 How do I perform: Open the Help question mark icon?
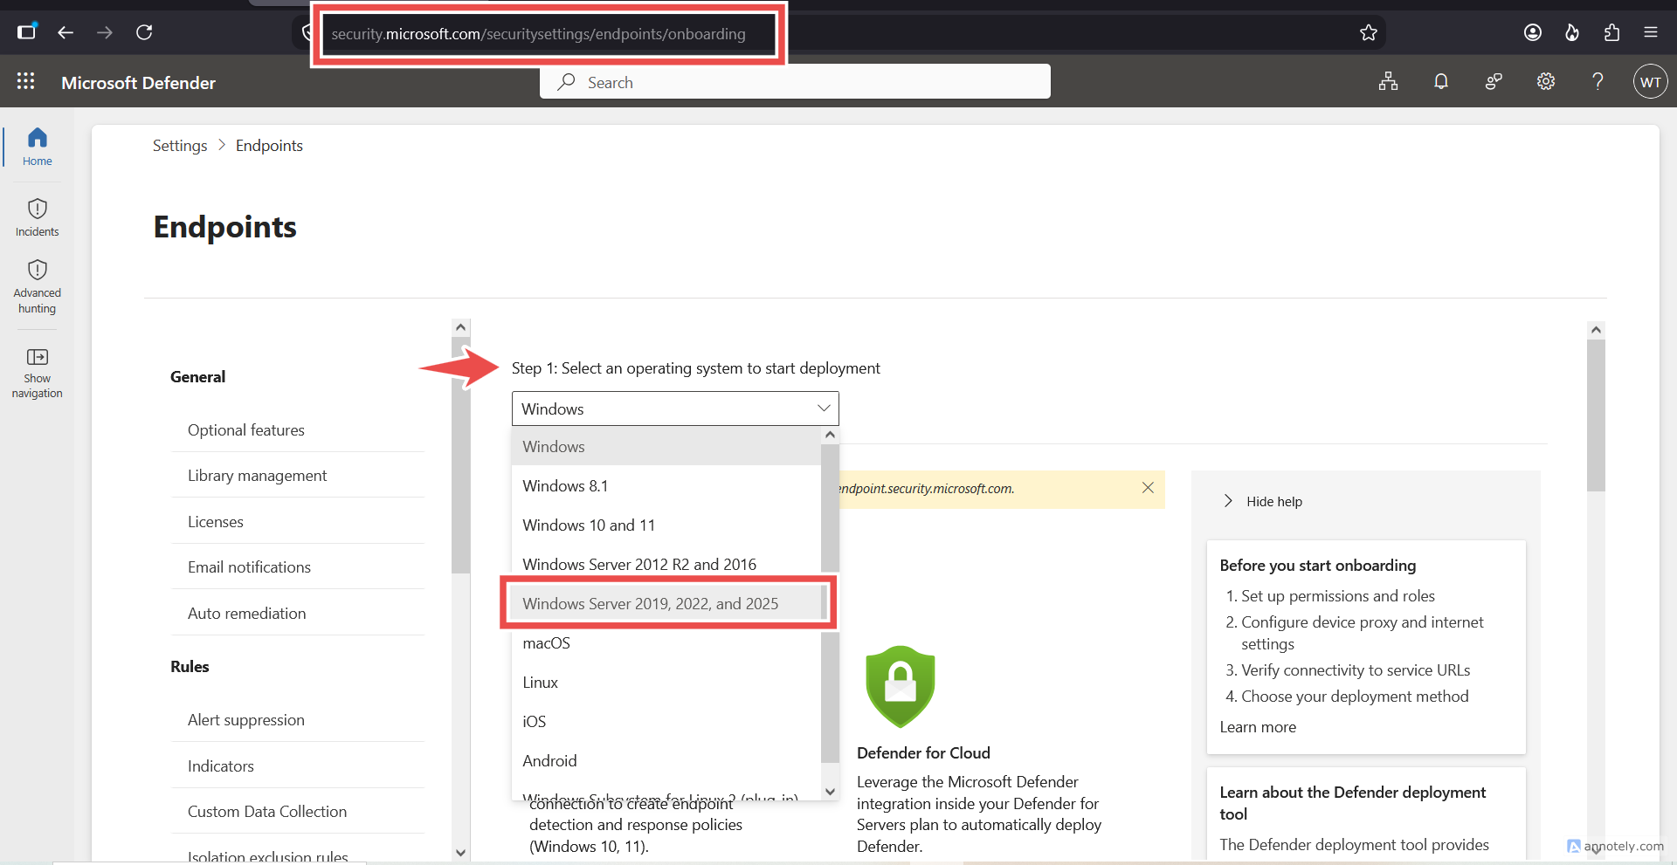pos(1598,81)
